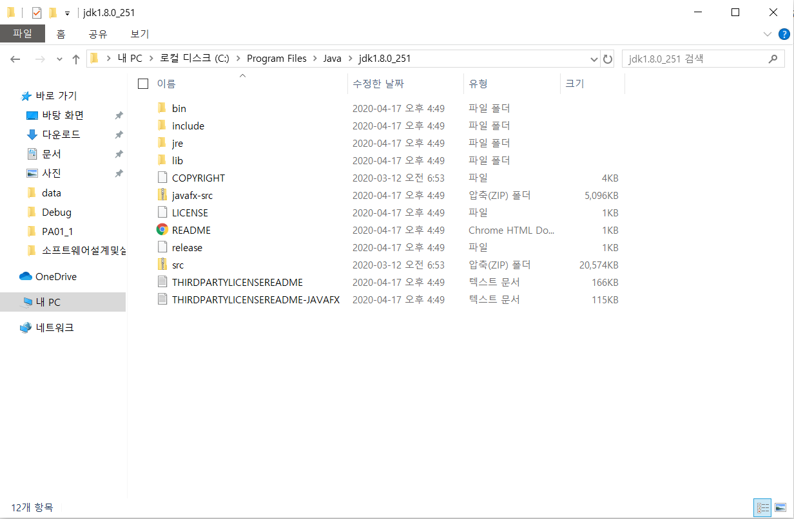The height and width of the screenshot is (519, 794).
Task: Click the search magnifier icon
Action: (x=773, y=59)
